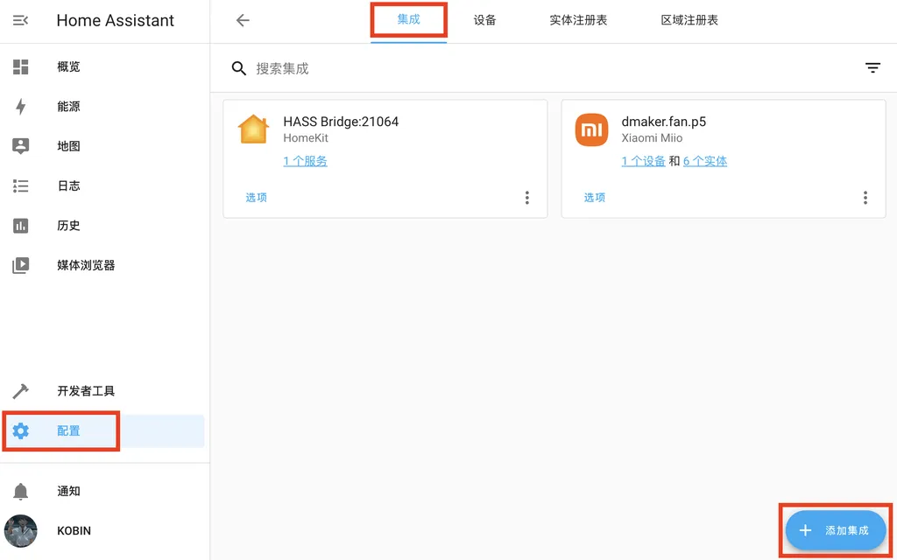Click the 1 个服务 link on HASS Bridge
The width and height of the screenshot is (897, 560).
click(305, 160)
